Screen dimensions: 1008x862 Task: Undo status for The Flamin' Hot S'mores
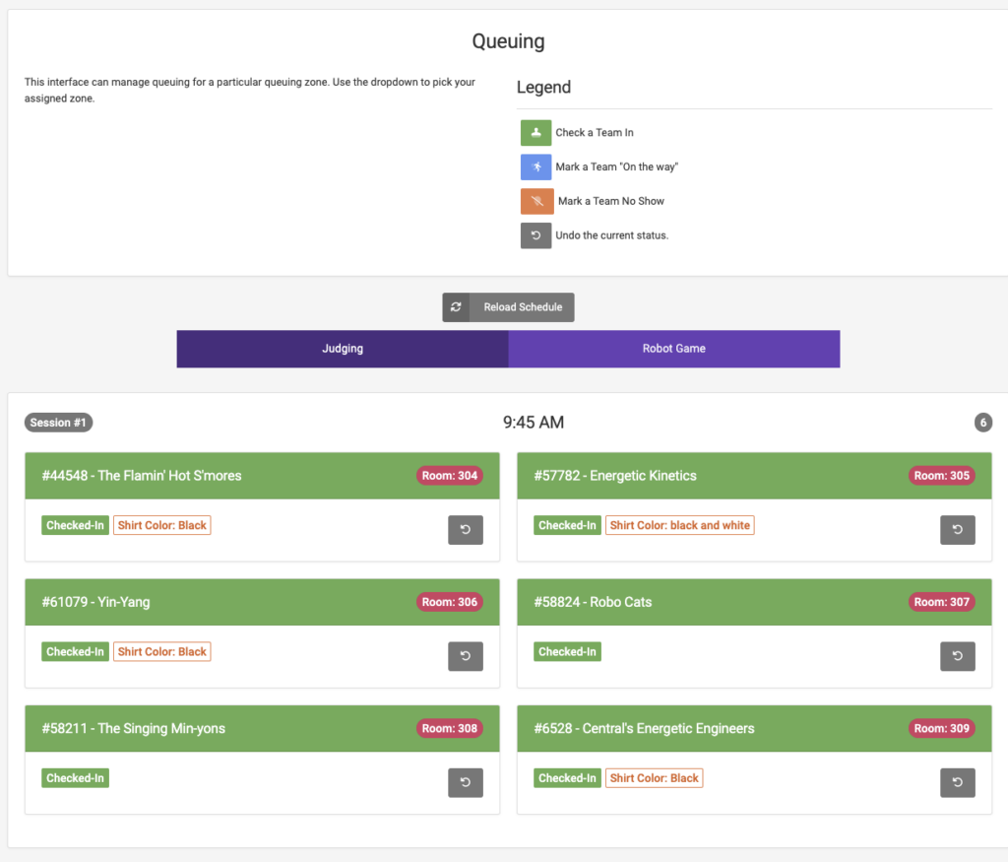pos(466,530)
